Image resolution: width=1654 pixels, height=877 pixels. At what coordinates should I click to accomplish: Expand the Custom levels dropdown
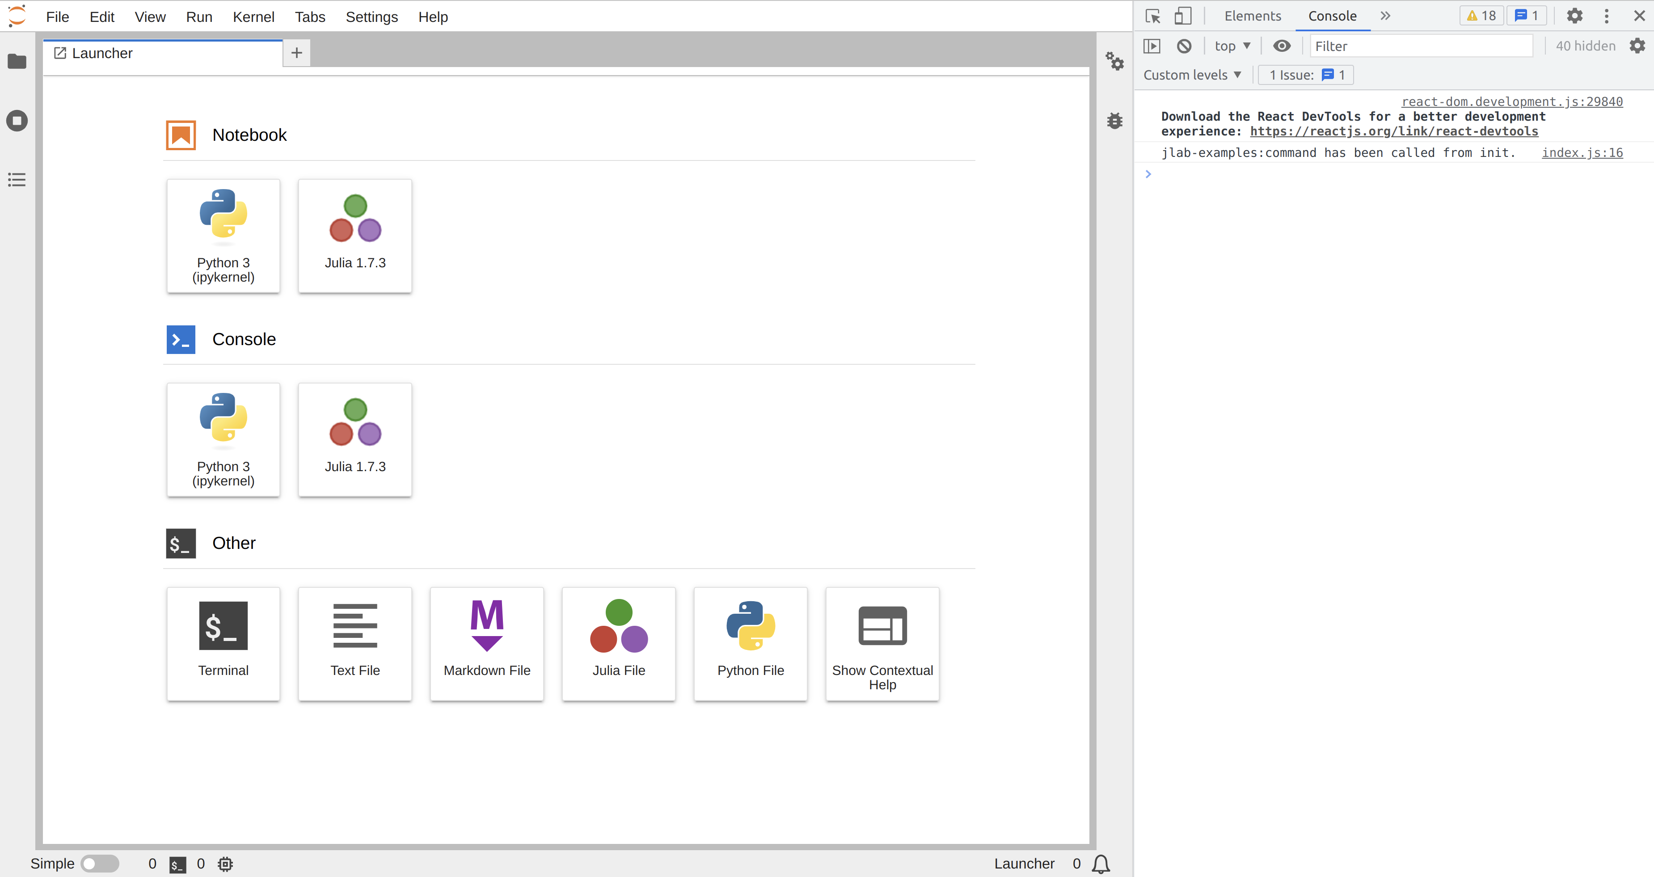[x=1192, y=75]
